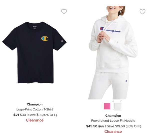The image size is (152, 133).
Task: Click the crossed-out $30 original price
Action: (x=23, y=115)
